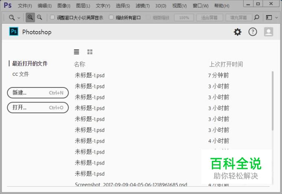This screenshot has height=194, width=282.
Task: Select 最近打开的文件 in sidebar
Action: coord(30,63)
